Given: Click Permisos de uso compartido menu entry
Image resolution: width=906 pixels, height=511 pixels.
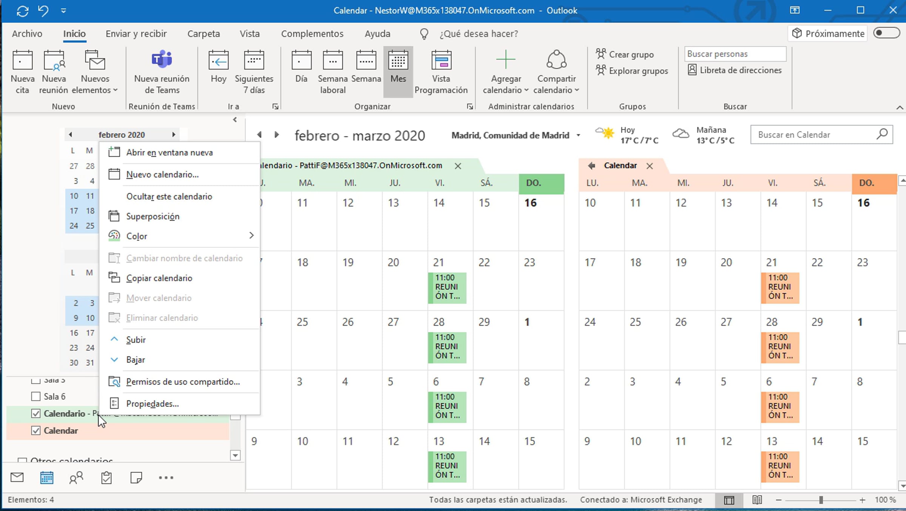Looking at the screenshot, I should coord(183,382).
